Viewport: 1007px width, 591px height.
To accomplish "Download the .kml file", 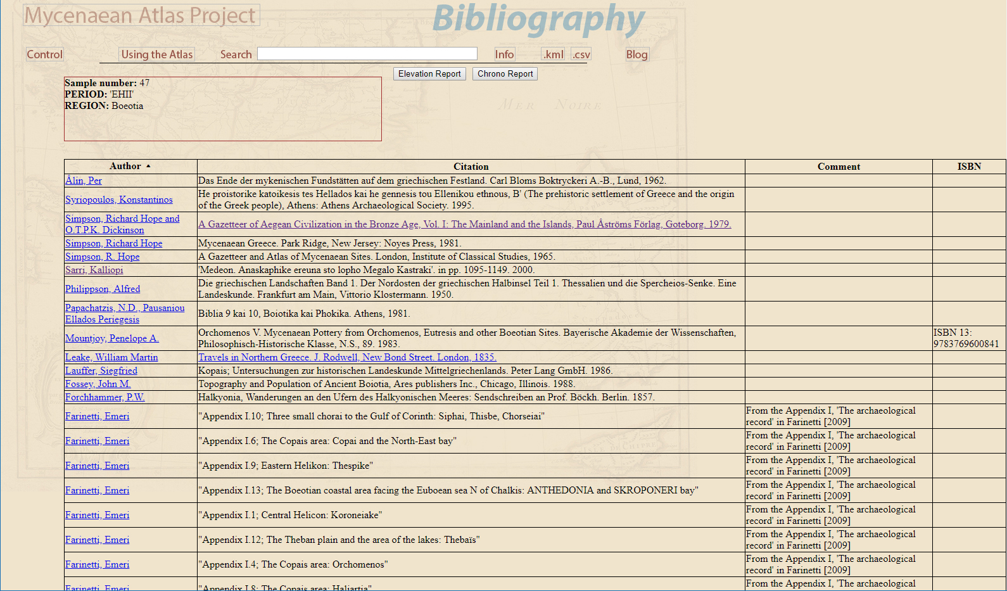I will pyautogui.click(x=553, y=54).
